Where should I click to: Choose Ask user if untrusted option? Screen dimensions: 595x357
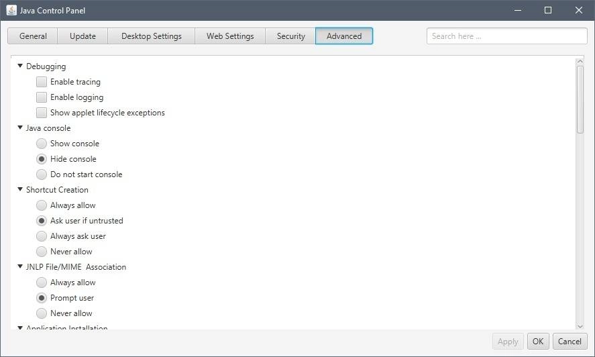click(42, 221)
